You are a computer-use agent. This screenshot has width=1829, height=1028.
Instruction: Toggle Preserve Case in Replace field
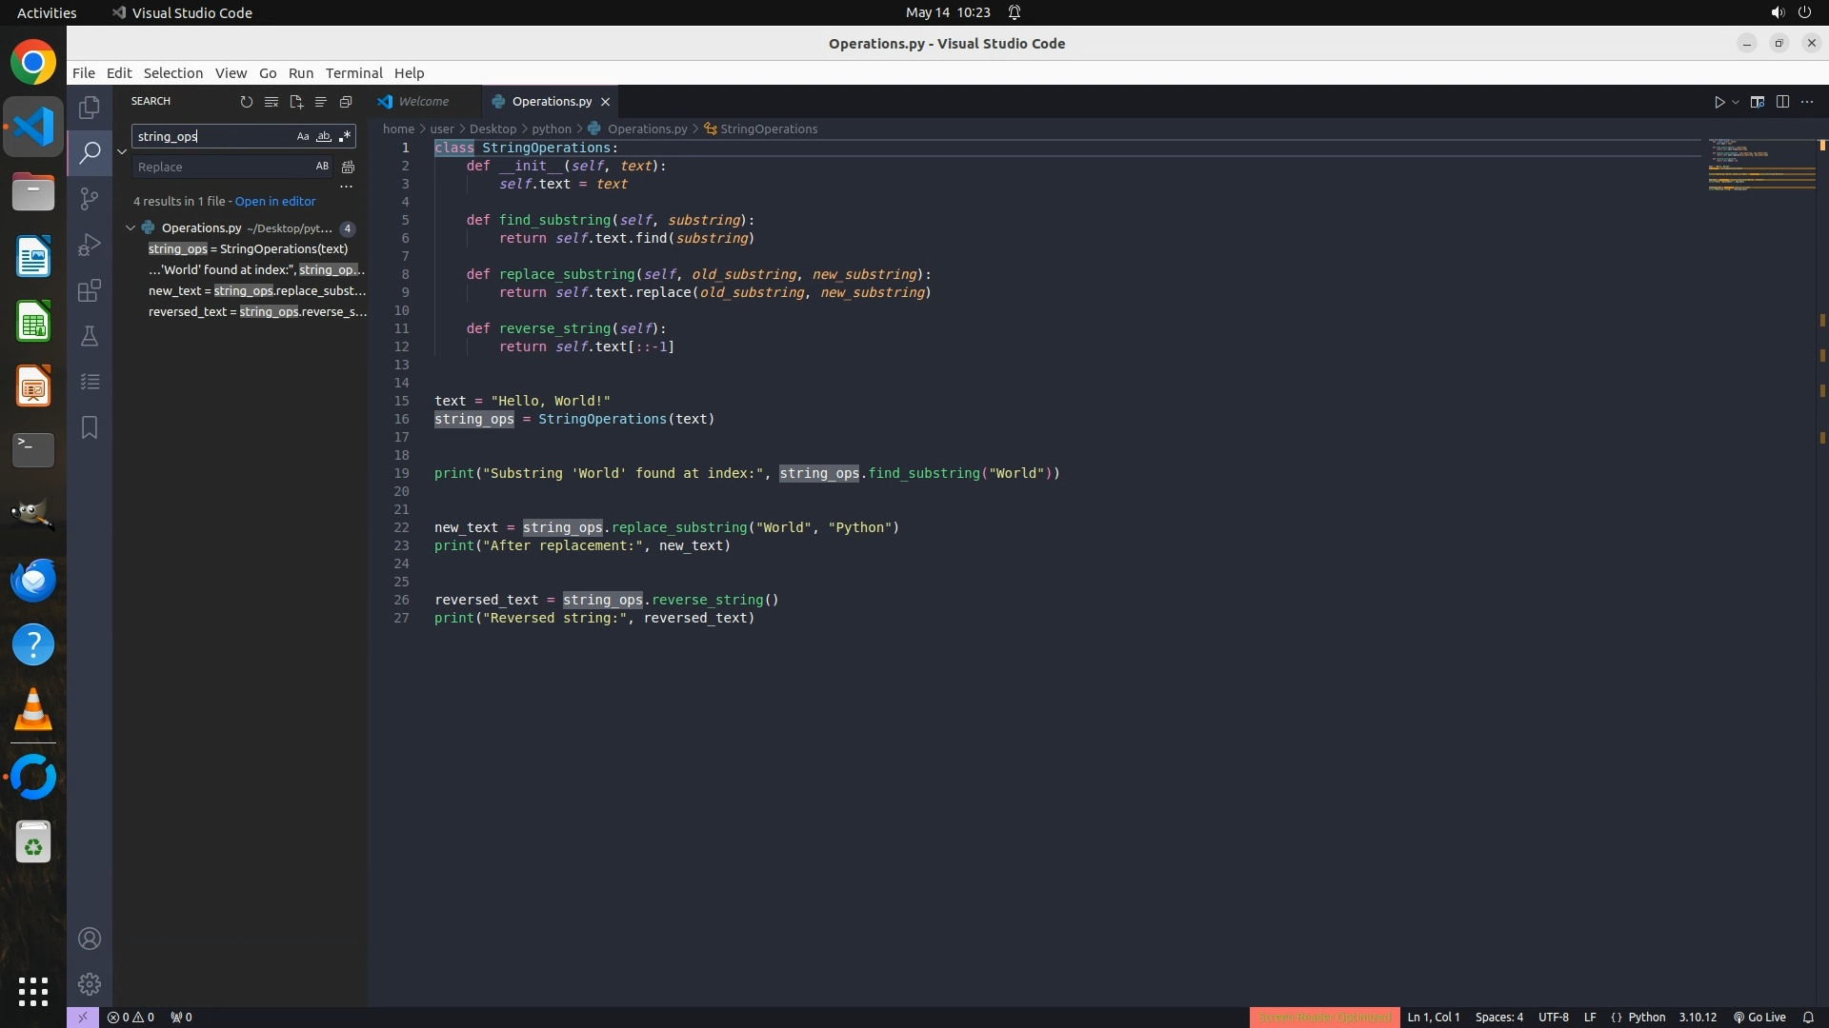click(322, 167)
